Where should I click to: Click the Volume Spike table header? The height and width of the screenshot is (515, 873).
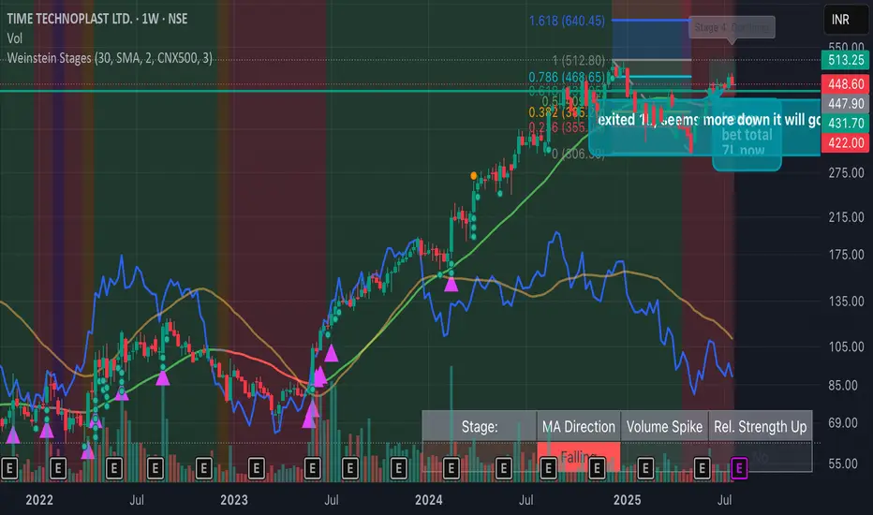[x=664, y=427]
